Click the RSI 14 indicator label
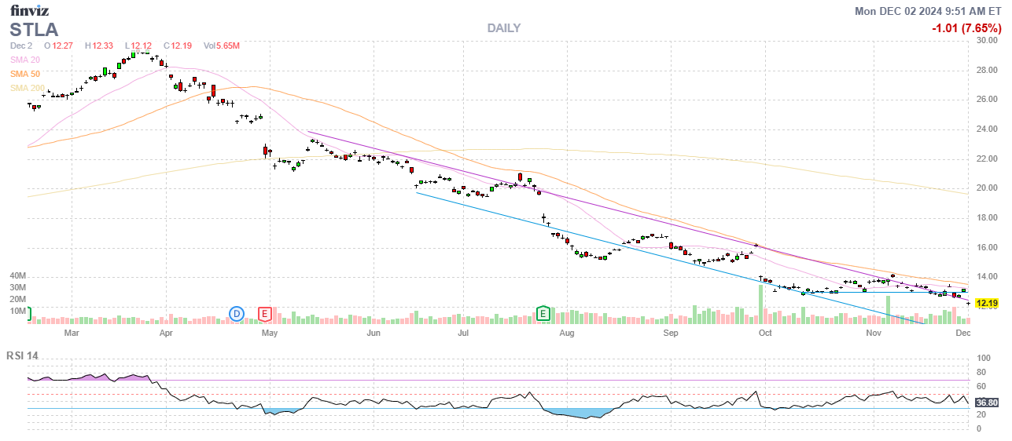Screen dimensions: 1012x441 tap(23, 355)
